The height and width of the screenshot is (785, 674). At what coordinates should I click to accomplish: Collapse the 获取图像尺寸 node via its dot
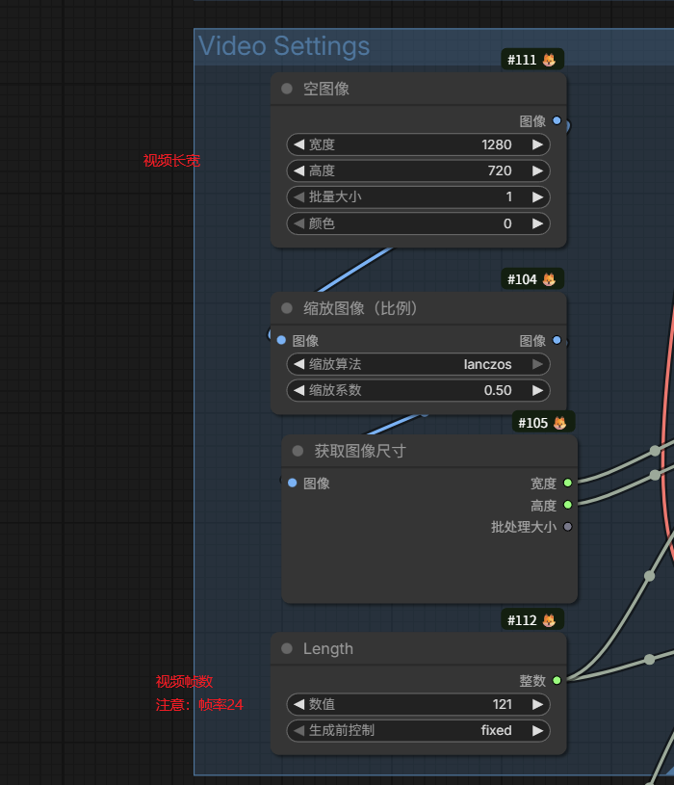click(x=298, y=451)
